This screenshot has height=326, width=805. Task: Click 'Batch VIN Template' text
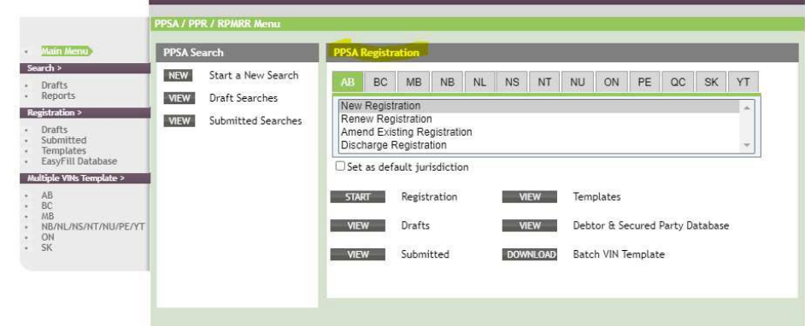(619, 254)
